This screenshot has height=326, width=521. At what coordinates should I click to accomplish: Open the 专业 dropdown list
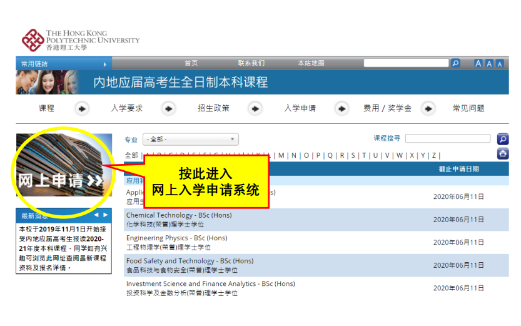[190, 140]
